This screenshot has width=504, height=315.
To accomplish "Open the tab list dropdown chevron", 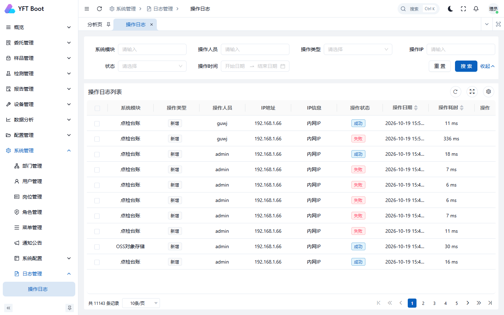I will pos(487,24).
